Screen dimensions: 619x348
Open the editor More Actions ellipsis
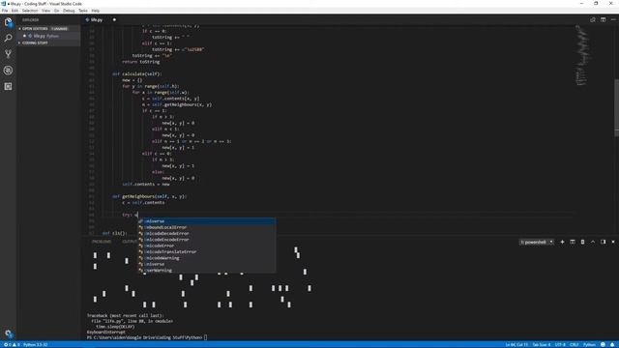[613, 19]
